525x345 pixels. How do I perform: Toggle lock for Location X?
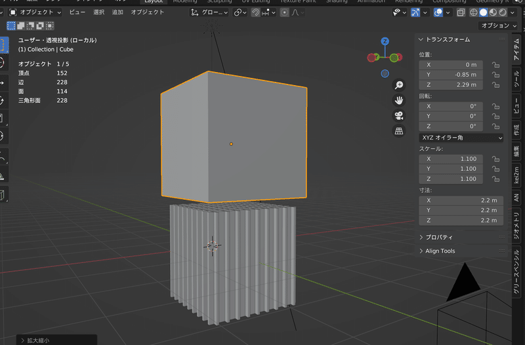[x=495, y=65]
